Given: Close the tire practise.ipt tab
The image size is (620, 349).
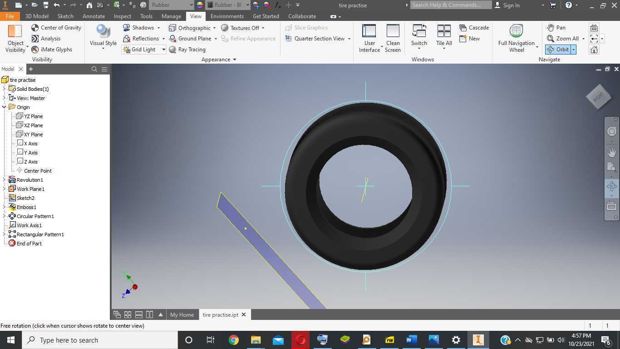Looking at the screenshot, I should point(244,314).
